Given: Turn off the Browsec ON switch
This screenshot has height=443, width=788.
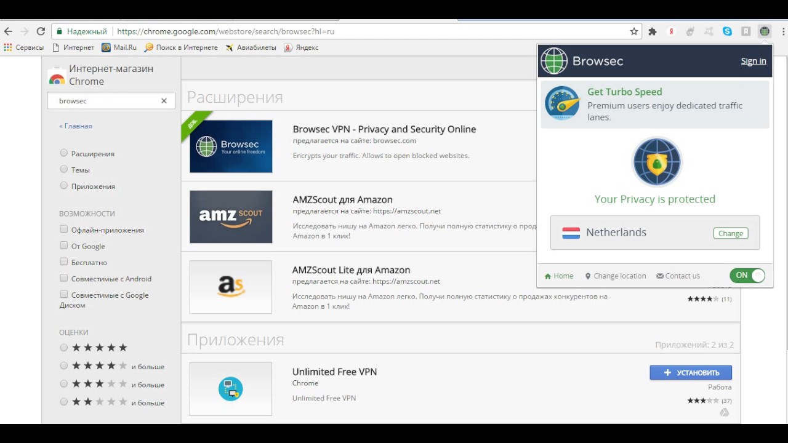Looking at the screenshot, I should tap(747, 276).
